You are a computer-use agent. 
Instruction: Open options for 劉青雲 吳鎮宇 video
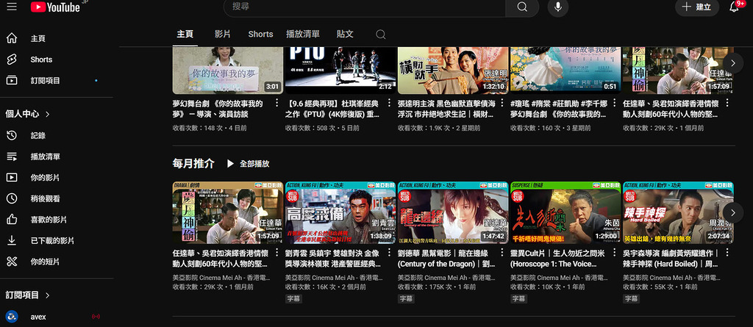(390, 253)
